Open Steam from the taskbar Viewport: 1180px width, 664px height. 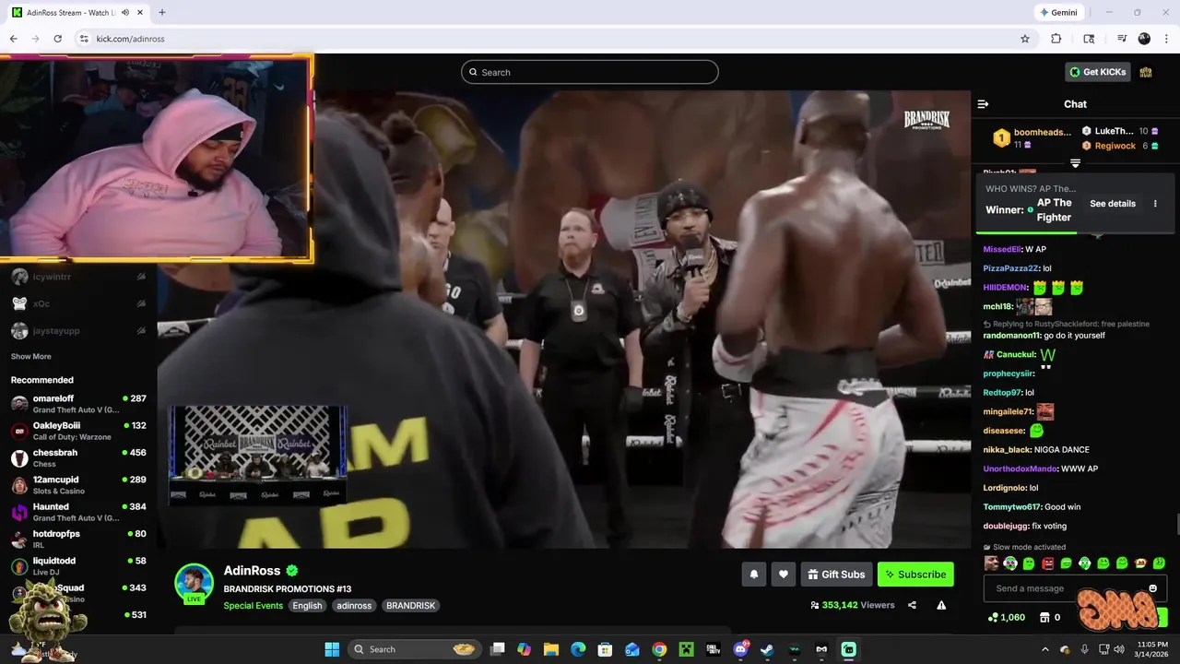767,649
